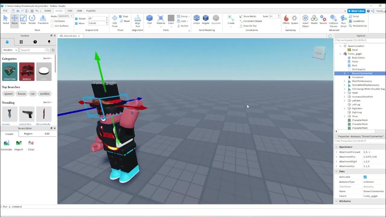The width and height of the screenshot is (386, 217).
Task: Disable Rotate snapping checkbox
Action: click(76, 19)
